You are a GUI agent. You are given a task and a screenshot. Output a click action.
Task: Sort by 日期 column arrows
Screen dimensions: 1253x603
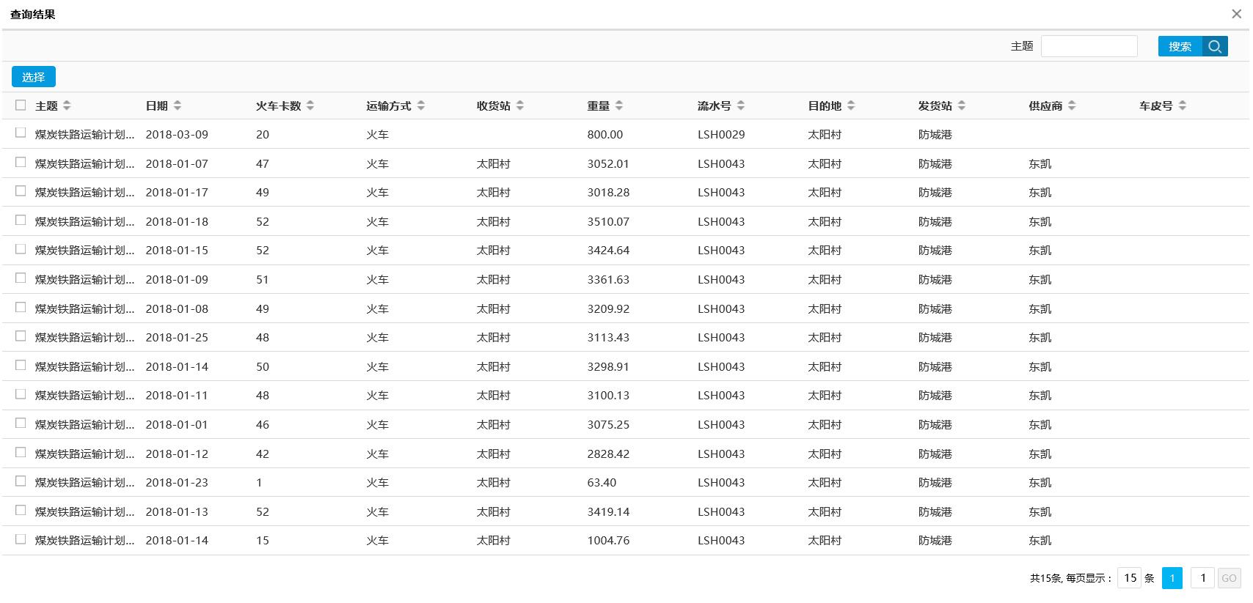(x=178, y=106)
